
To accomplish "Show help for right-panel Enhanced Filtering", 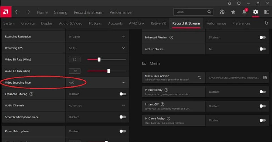I will 171,38.
